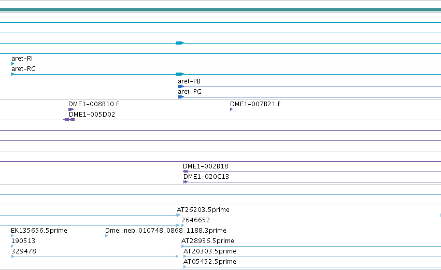Click the Dmel_neb 3prime arrow glyph

coord(107,236)
